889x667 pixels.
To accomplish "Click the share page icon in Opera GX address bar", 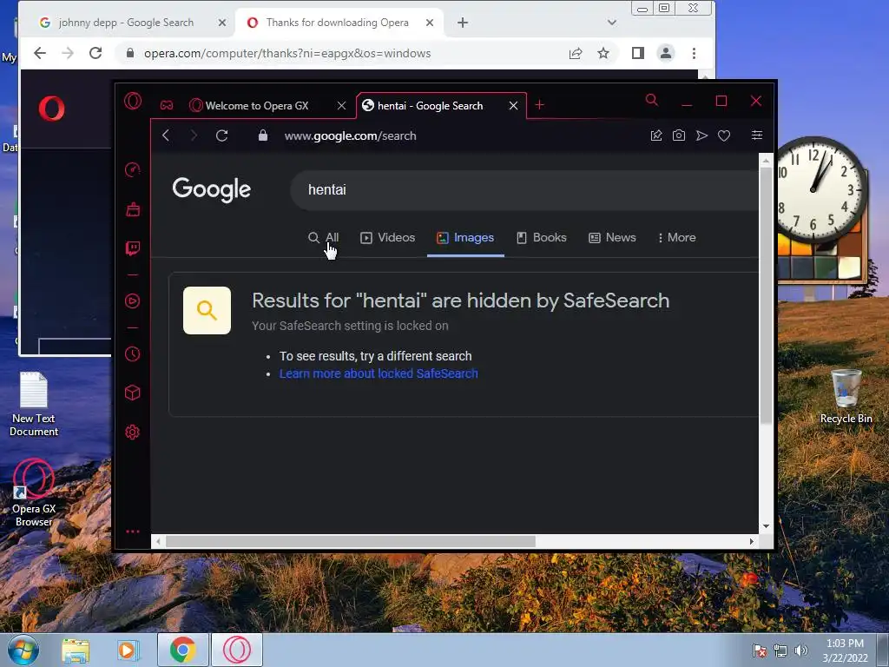I will pyautogui.click(x=656, y=135).
